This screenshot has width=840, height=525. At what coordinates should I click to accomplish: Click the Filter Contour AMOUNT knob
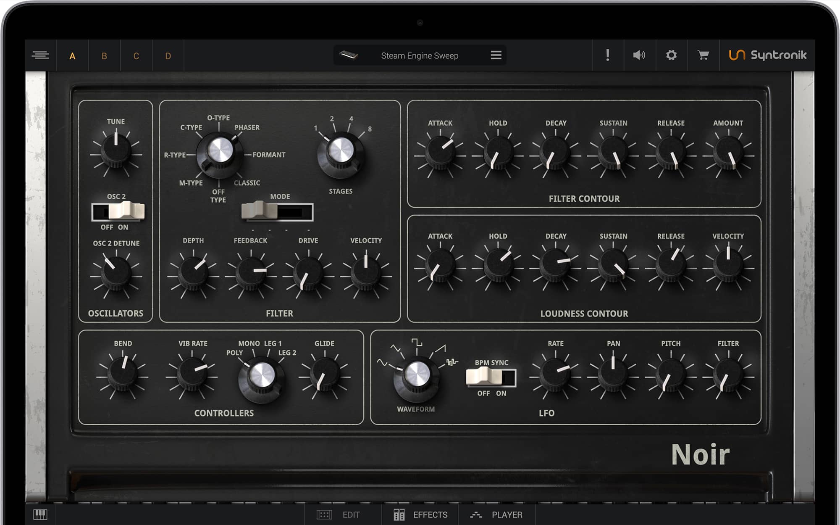tap(728, 153)
